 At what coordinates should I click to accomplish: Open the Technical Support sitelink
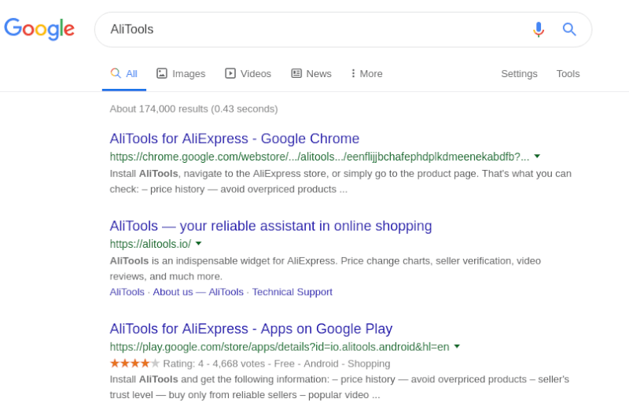point(292,292)
